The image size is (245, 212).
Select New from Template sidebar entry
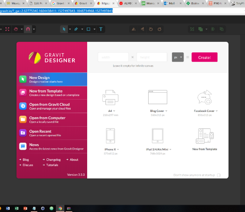(52, 93)
